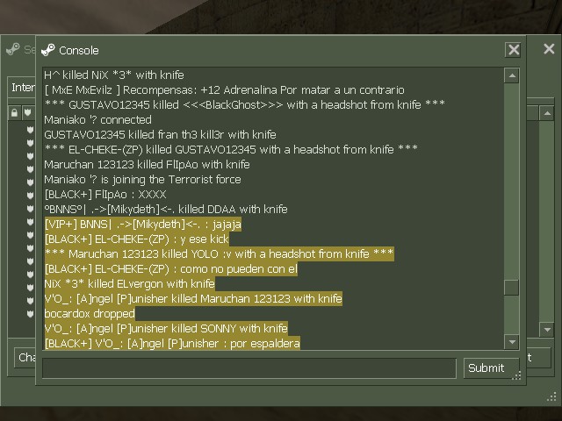The width and height of the screenshot is (562, 421).
Task: Click the mostly hidden Connect button
Action: [x=538, y=357]
